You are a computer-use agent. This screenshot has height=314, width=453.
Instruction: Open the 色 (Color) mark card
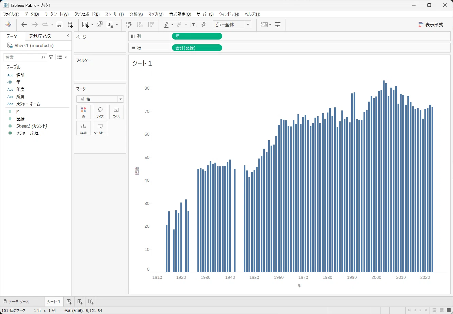point(83,112)
